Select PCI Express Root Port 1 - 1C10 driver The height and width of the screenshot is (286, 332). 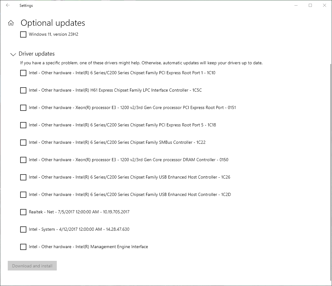(x=23, y=73)
